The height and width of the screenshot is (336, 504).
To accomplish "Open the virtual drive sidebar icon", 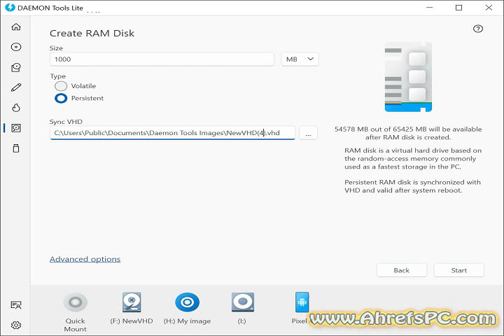I will (16, 67).
